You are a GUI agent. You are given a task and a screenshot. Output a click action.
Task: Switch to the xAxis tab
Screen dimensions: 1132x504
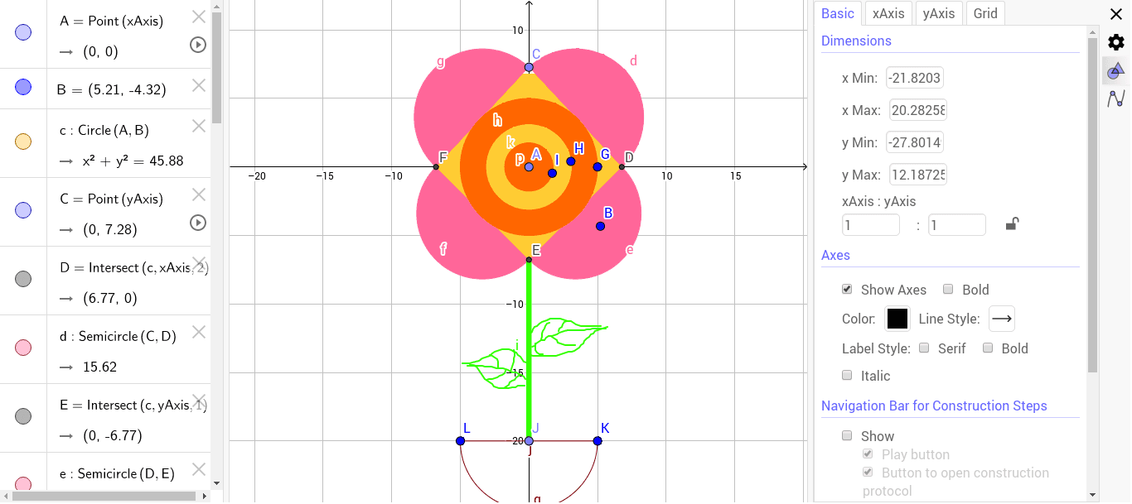888,13
